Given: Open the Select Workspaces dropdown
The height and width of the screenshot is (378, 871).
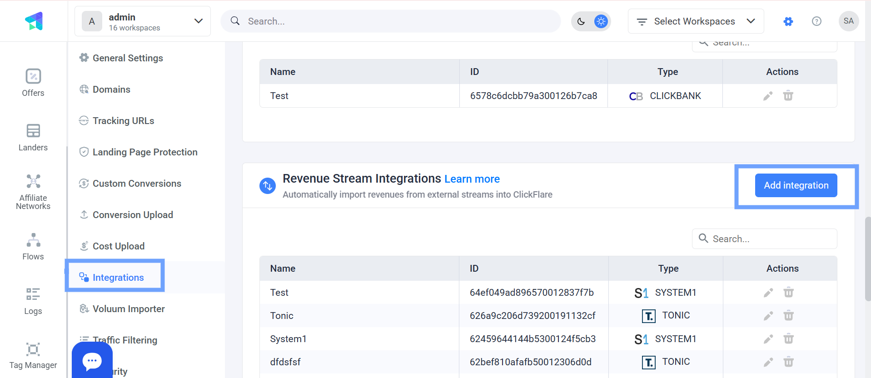Looking at the screenshot, I should point(696,21).
